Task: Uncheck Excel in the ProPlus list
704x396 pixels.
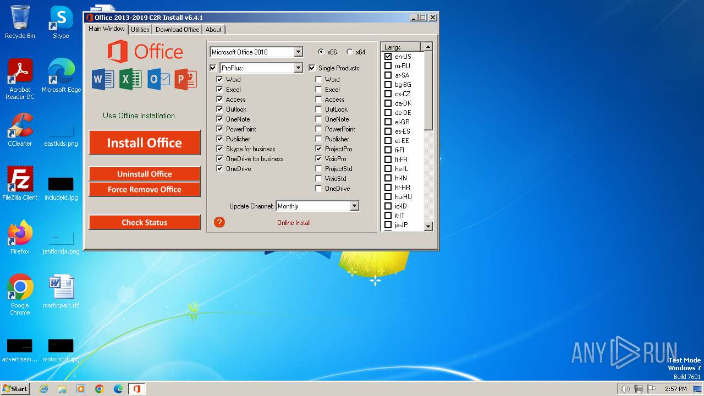Action: (220, 89)
